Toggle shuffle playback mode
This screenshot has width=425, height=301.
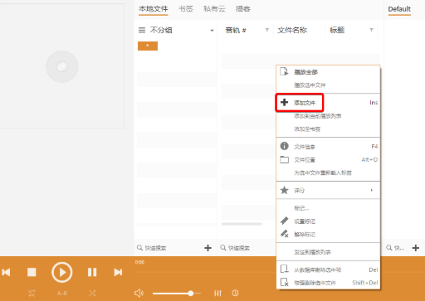[92, 294]
